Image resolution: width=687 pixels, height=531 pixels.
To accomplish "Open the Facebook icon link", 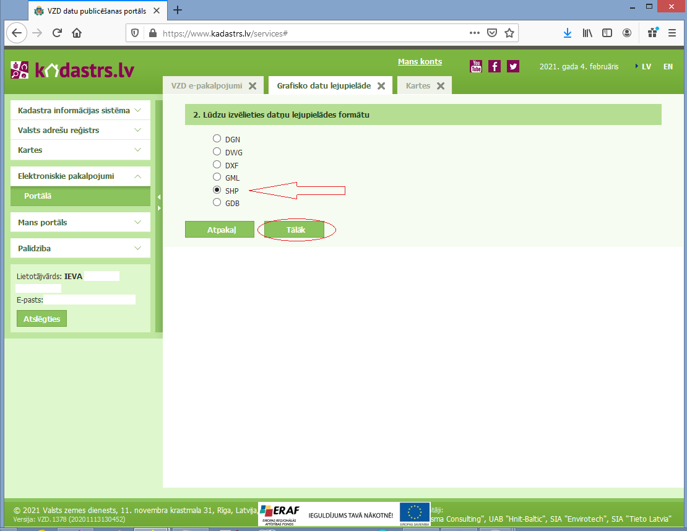I will [495, 66].
